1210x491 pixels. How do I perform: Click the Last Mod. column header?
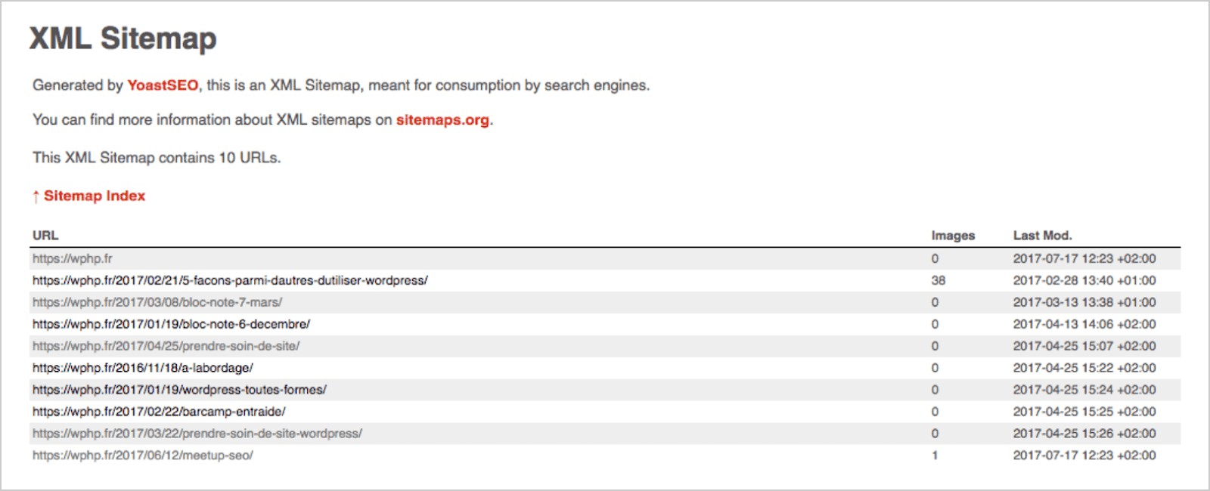pyautogui.click(x=1042, y=236)
